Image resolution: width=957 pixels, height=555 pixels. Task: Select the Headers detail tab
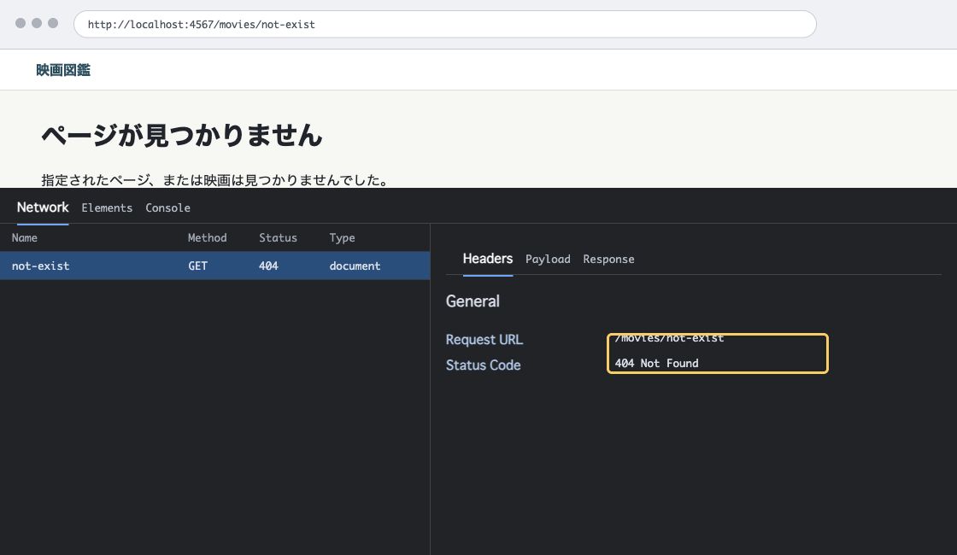pyautogui.click(x=488, y=259)
